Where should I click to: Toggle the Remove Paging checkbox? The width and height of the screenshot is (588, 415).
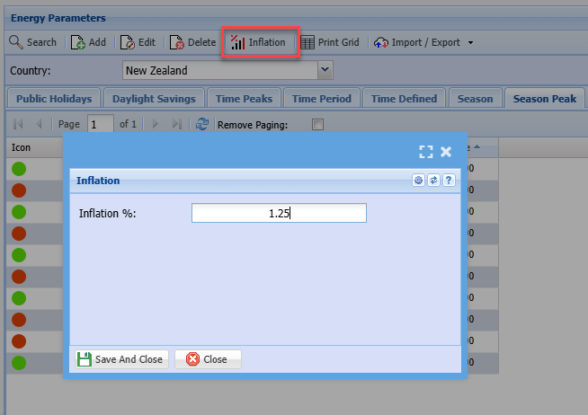coord(316,125)
